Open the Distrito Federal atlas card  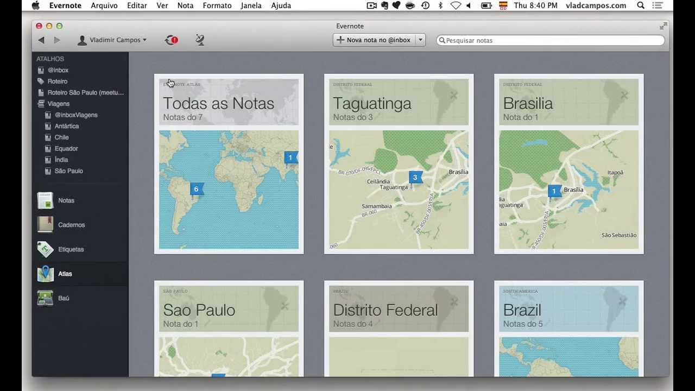[399, 329]
